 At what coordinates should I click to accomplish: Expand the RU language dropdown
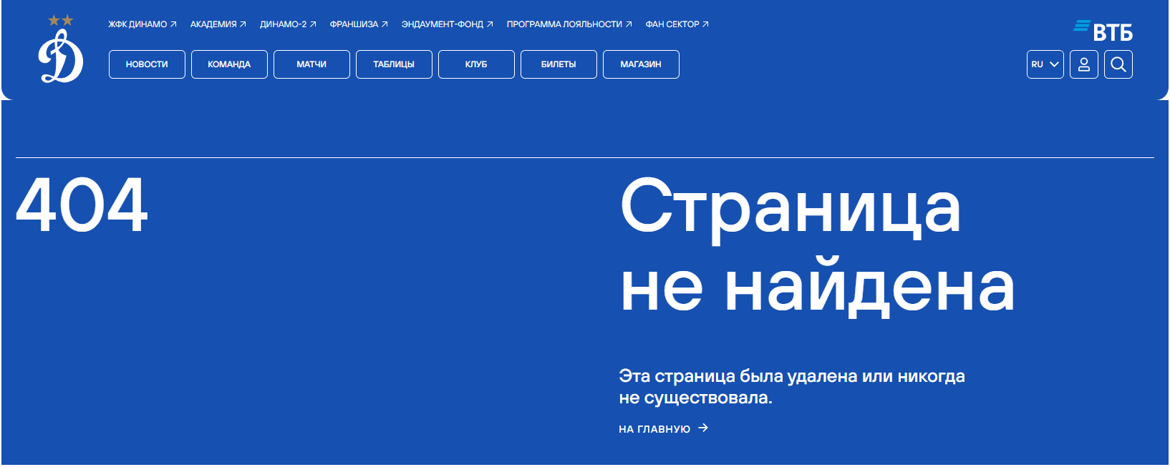1045,64
